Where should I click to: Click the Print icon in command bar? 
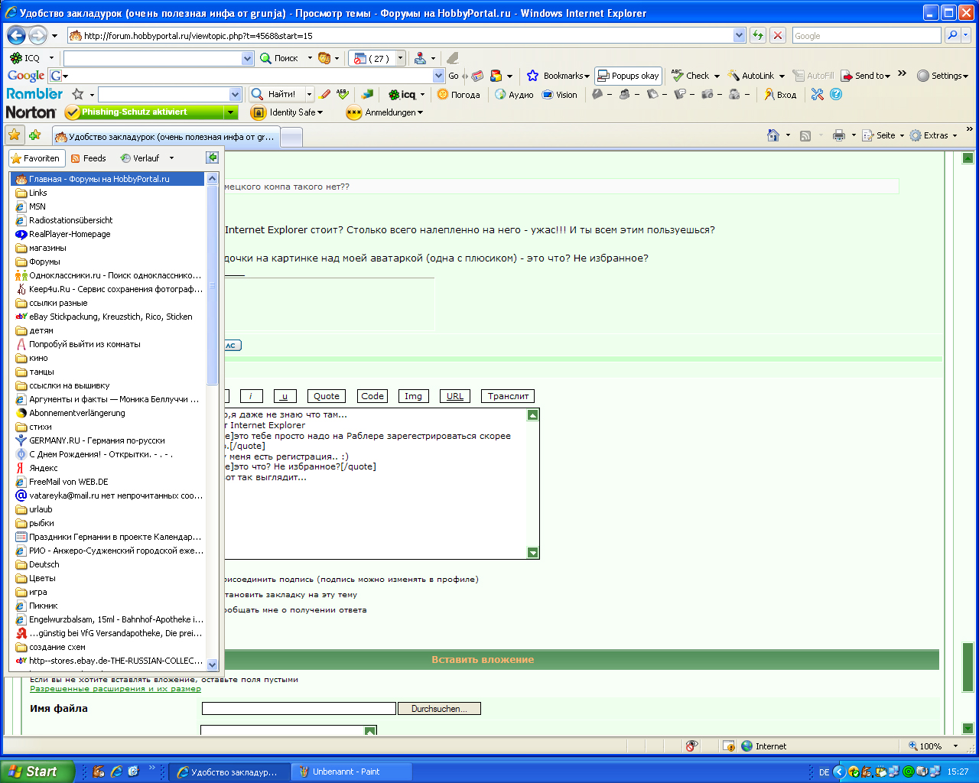point(839,135)
